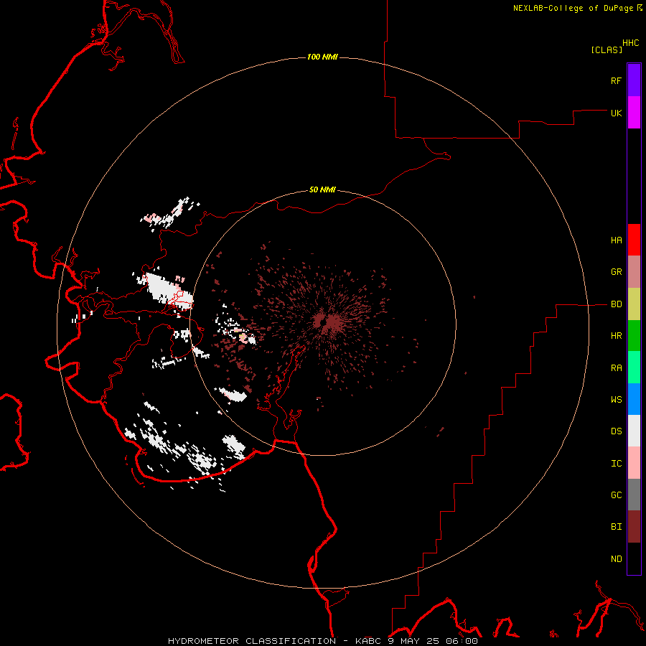Pick the RA light green swatch
The width and height of the screenshot is (646, 646).
[x=634, y=368]
